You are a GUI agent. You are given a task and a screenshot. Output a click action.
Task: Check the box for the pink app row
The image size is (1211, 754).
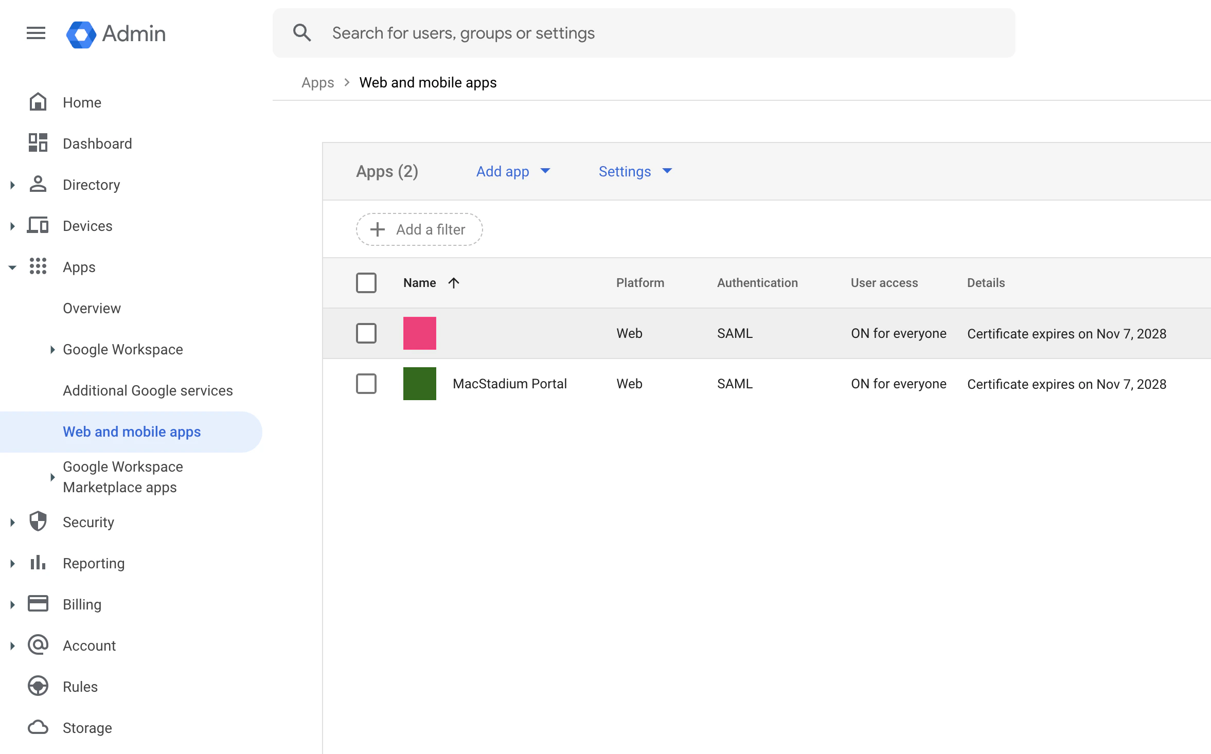pos(366,333)
